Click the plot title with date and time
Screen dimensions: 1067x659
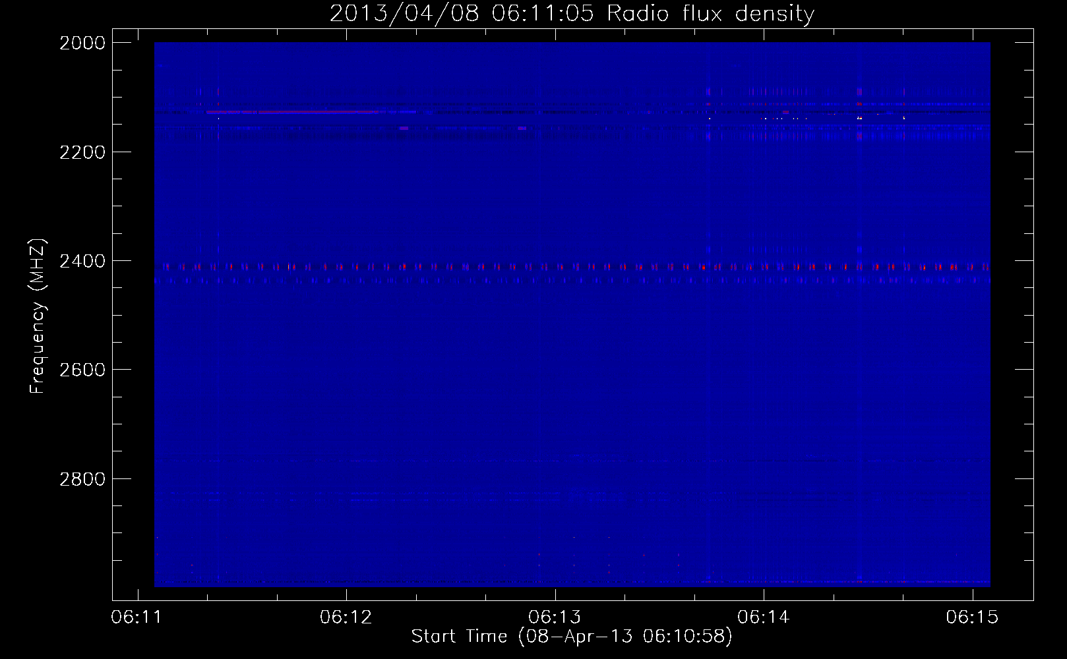(x=572, y=13)
